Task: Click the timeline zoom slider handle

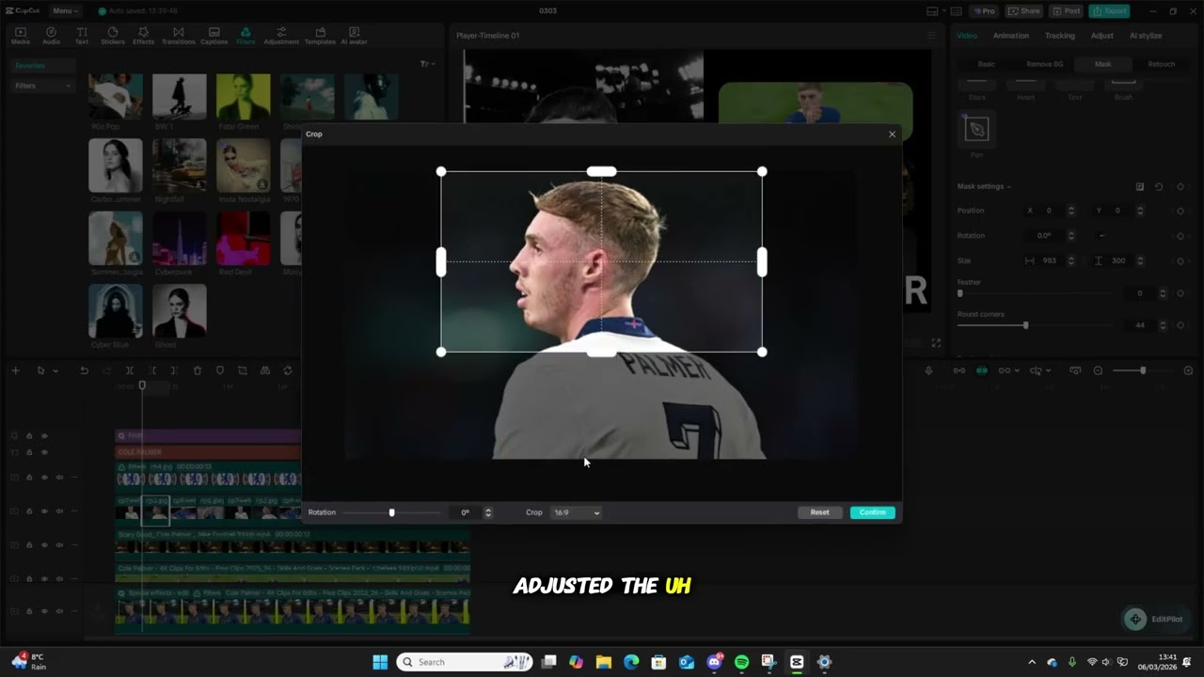Action: pyautogui.click(x=1143, y=370)
